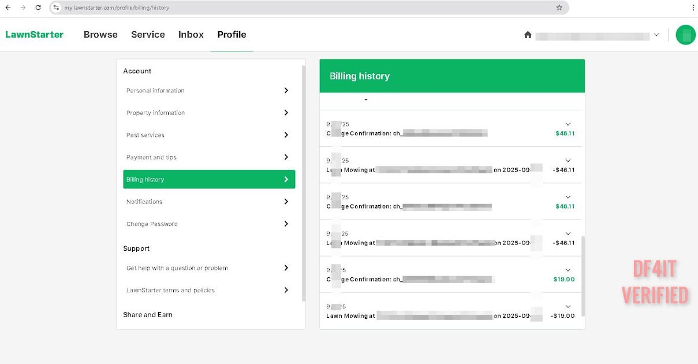Open the browser three-dot menu
698x364 pixels.
[693, 8]
